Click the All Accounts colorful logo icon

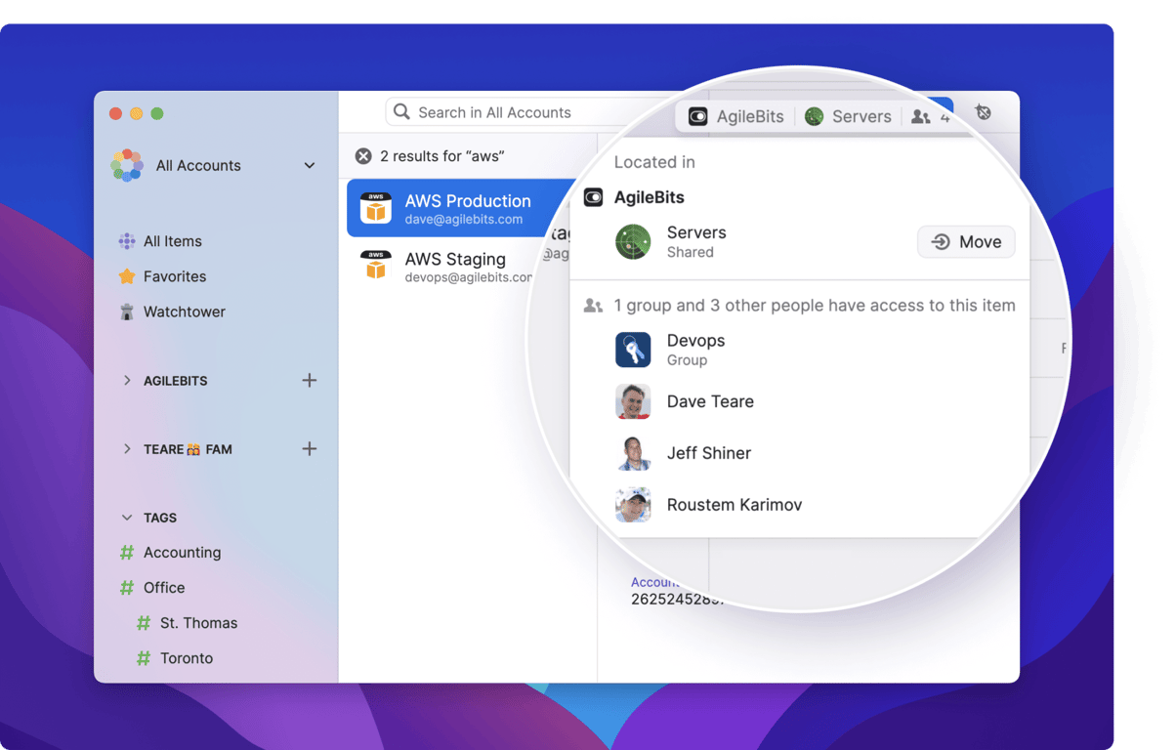coord(127,165)
